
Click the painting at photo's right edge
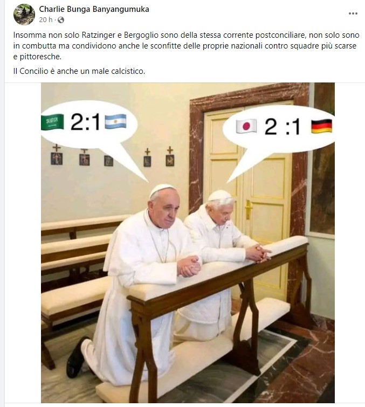[x=322, y=160]
